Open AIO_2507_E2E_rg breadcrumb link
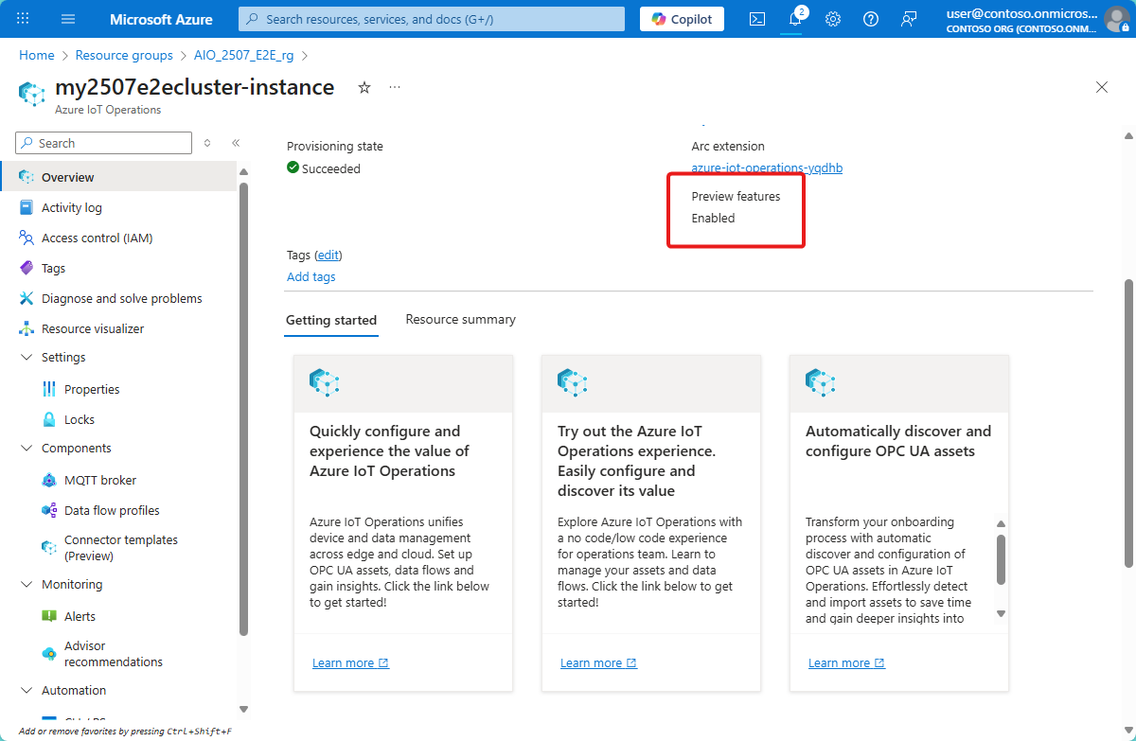Viewport: 1136px width, 741px height. pyautogui.click(x=243, y=55)
